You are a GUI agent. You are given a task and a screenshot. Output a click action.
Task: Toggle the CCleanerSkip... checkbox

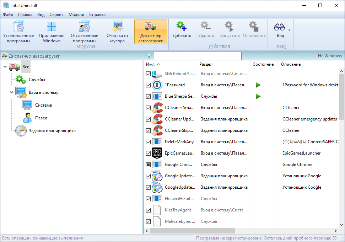pos(148,130)
